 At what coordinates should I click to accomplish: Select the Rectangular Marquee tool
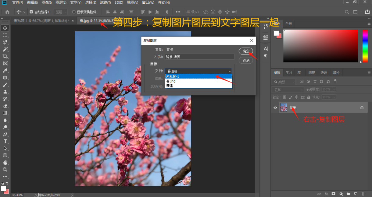click(x=5, y=35)
